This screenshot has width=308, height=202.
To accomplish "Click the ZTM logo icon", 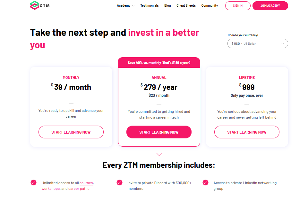I will (x=34, y=5).
